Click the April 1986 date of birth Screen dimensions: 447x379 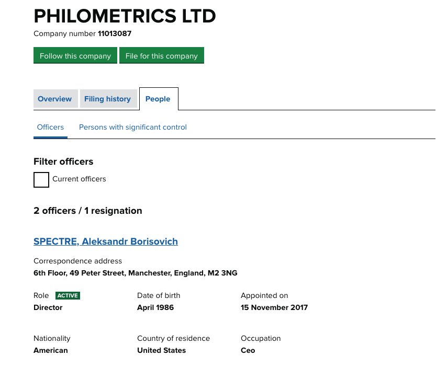[155, 307]
